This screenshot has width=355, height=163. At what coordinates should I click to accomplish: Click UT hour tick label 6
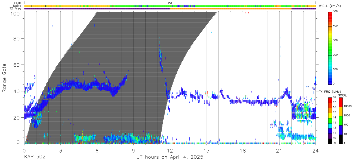pos(97,151)
